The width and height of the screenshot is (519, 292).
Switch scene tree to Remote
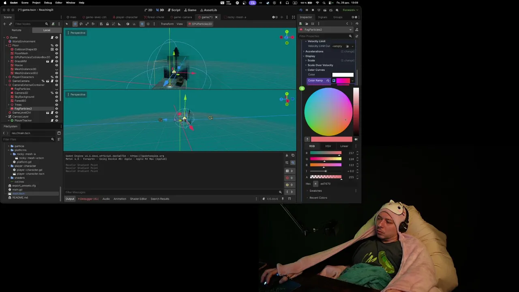pyautogui.click(x=16, y=30)
